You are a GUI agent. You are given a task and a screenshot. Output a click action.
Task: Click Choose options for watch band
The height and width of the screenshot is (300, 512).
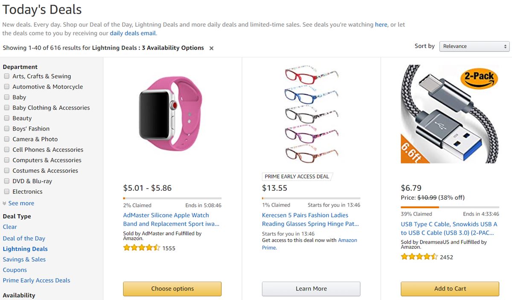172,288
